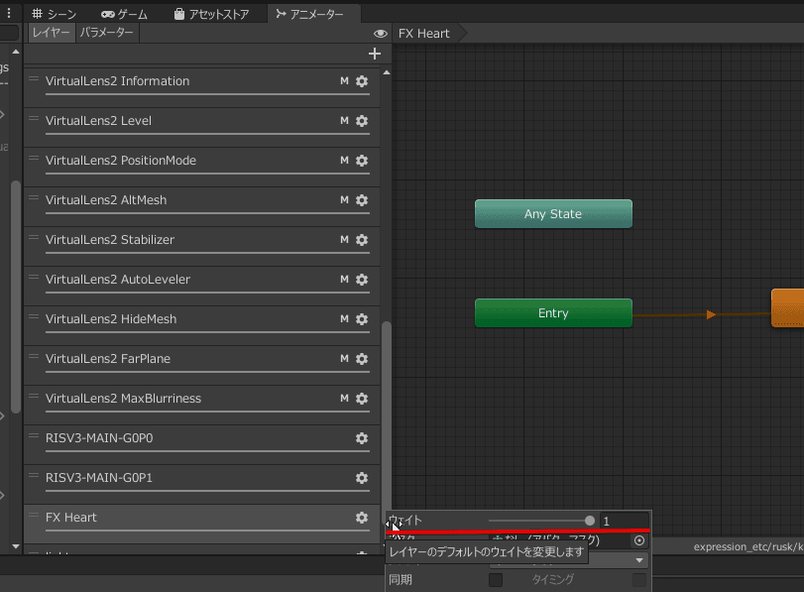Open the blending mode dropdown in layer popup

click(x=638, y=560)
